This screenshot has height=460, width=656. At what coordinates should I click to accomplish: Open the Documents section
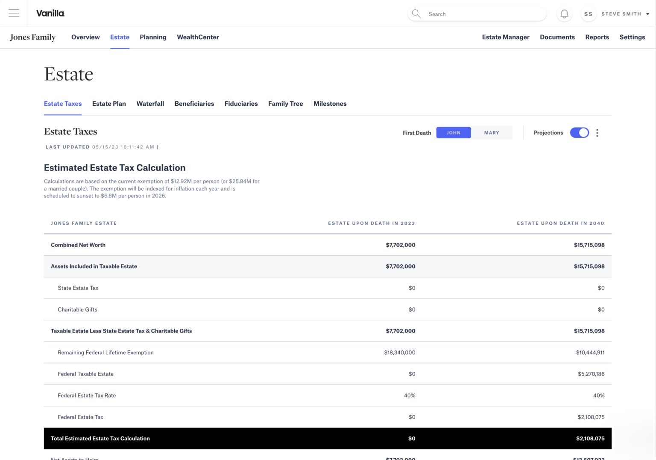tap(557, 38)
